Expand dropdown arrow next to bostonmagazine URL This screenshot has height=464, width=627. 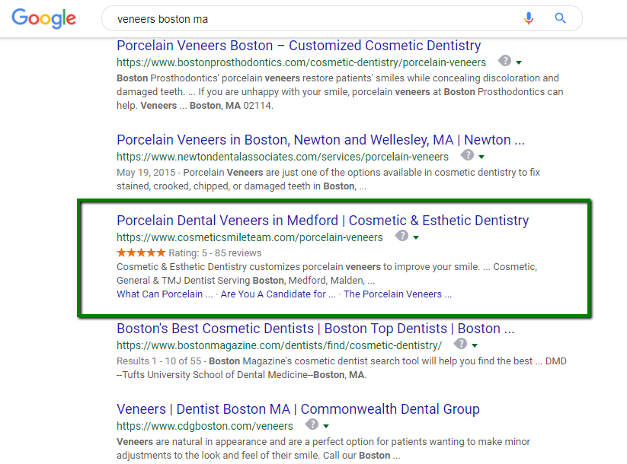coord(475,345)
